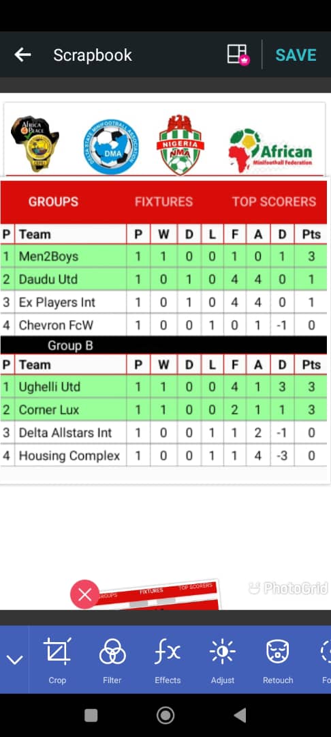Switch to the FIXTURES tab
The width and height of the screenshot is (331, 737).
(163, 201)
